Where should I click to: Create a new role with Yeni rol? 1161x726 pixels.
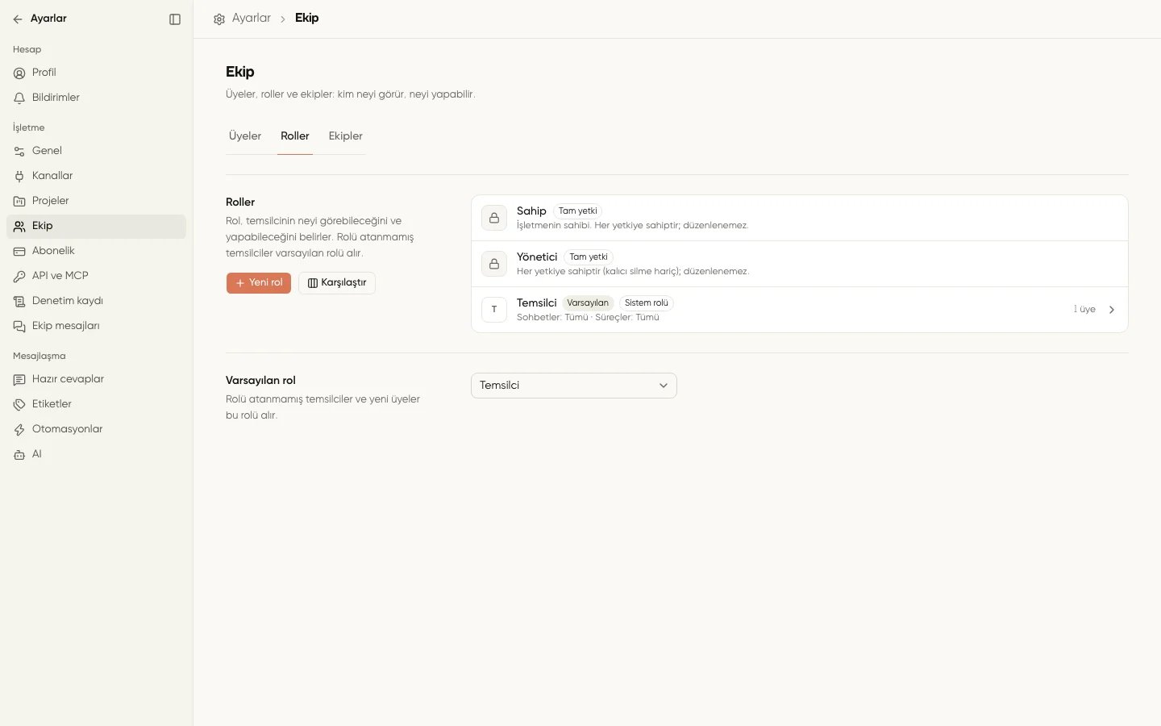[259, 283]
